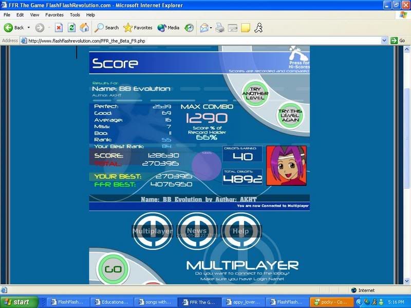Open the File menu

(7, 15)
